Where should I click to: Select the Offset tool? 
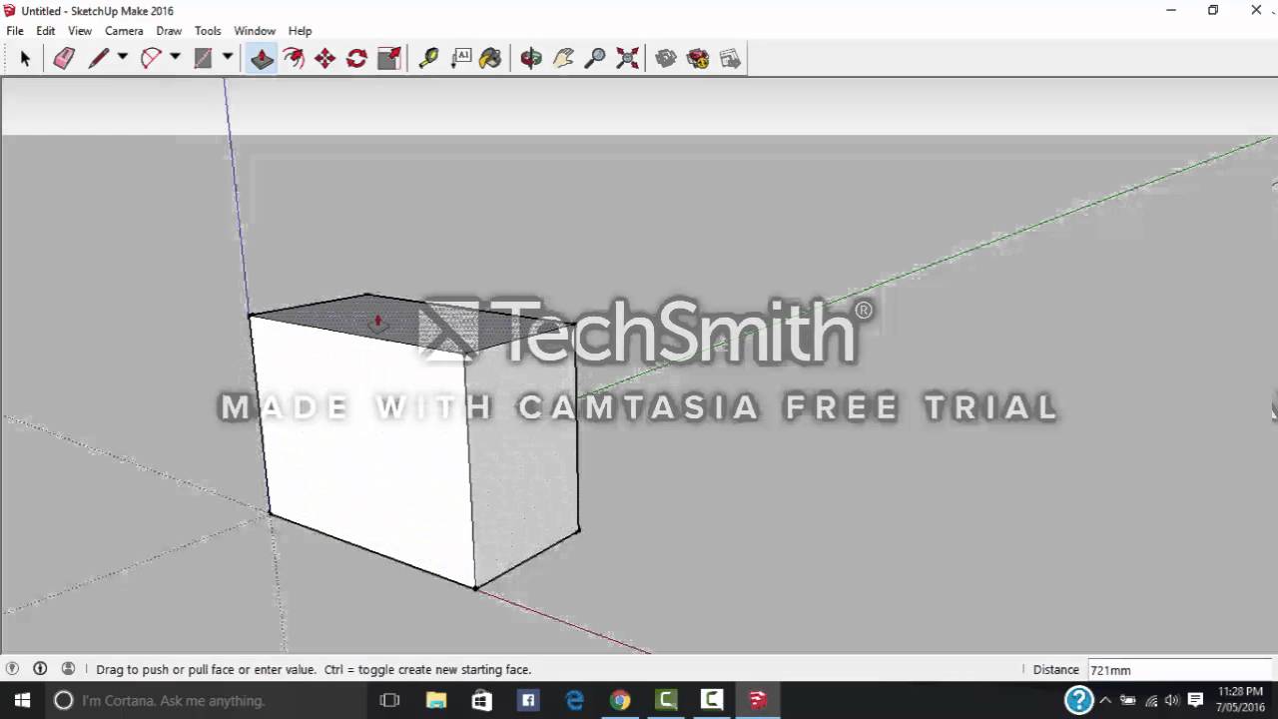pos(294,59)
